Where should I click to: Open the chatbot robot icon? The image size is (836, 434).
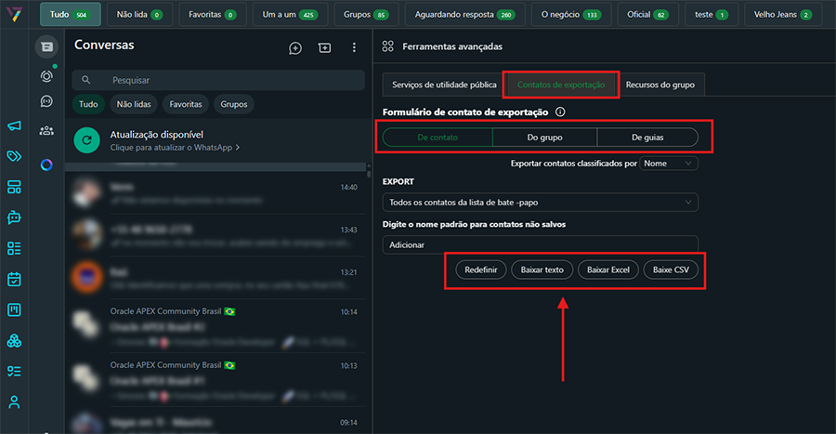(14, 217)
